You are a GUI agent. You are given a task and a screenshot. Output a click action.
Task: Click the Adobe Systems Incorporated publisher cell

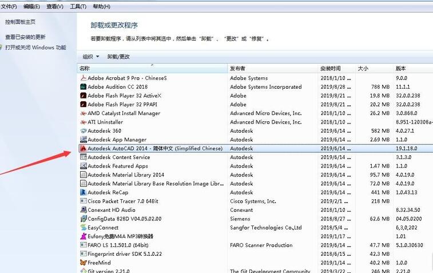tap(265, 87)
